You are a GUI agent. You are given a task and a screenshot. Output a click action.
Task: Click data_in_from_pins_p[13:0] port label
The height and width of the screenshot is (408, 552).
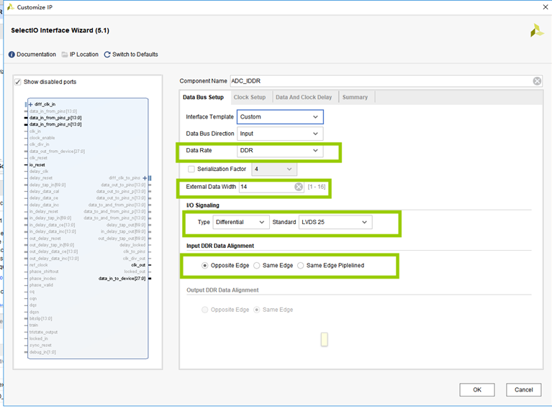pos(55,118)
